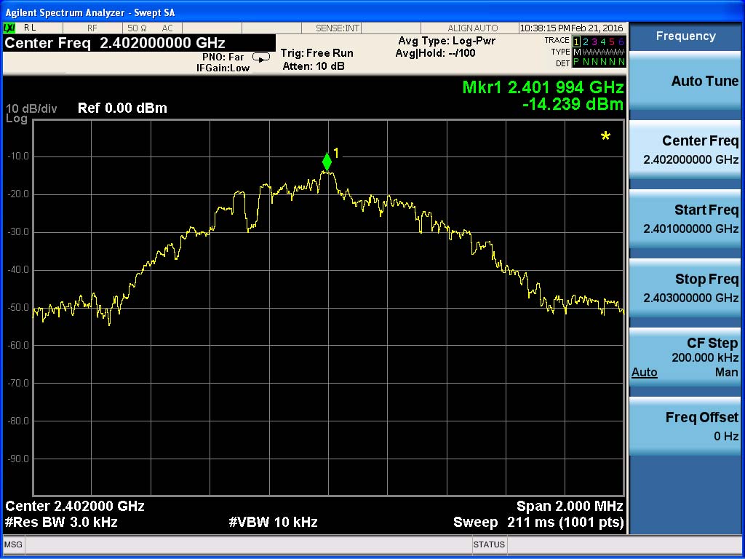Click the AC coupling indicator

point(168,28)
